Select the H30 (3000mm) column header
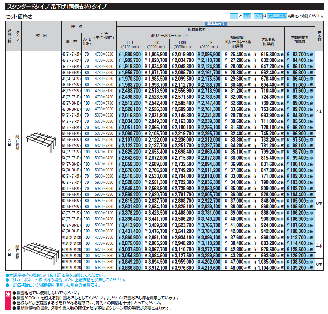328x314 pixels. 182,45
